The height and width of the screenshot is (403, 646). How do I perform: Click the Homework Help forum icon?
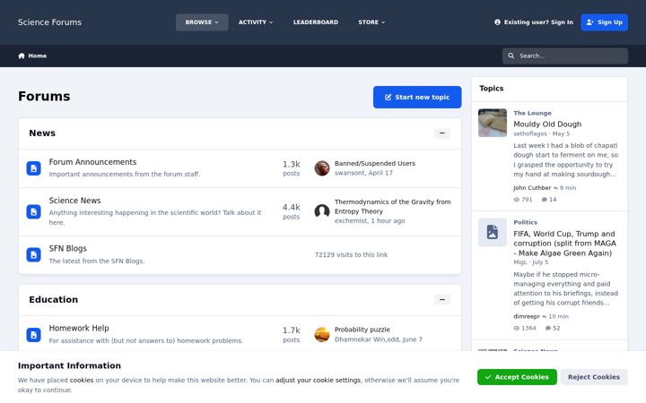34,335
